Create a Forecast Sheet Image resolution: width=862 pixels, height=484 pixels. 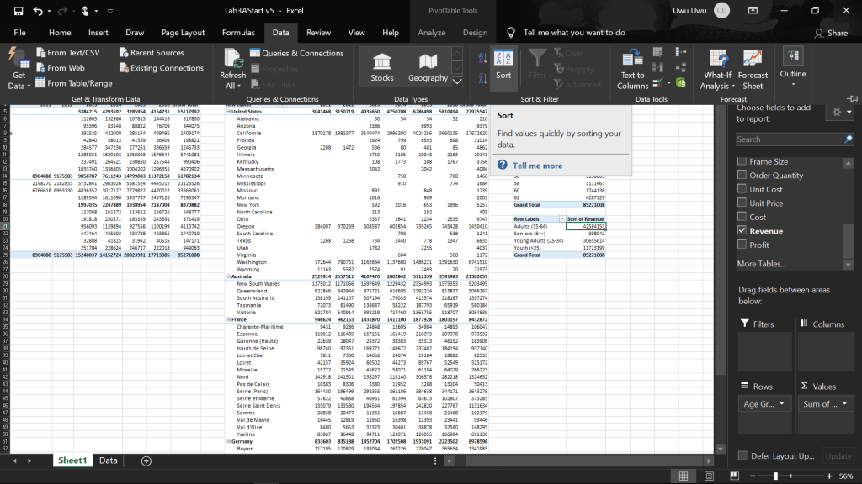753,67
